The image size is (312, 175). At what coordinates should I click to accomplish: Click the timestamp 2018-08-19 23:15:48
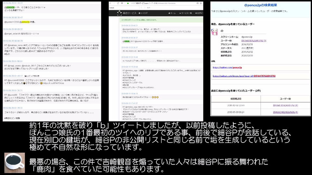pyautogui.click(x=130, y=57)
